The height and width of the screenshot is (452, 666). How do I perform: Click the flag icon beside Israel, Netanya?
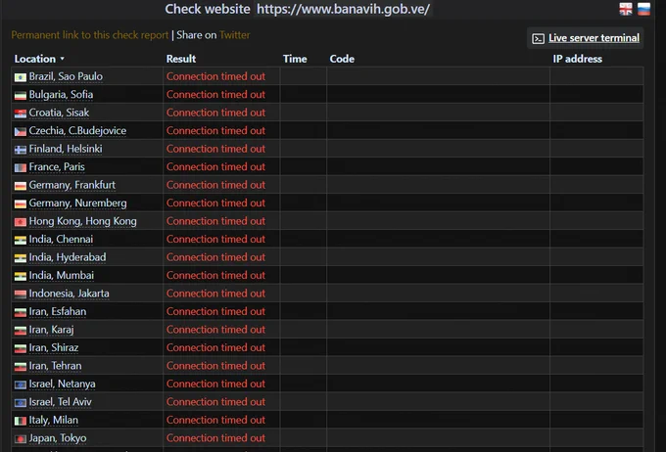pos(21,384)
